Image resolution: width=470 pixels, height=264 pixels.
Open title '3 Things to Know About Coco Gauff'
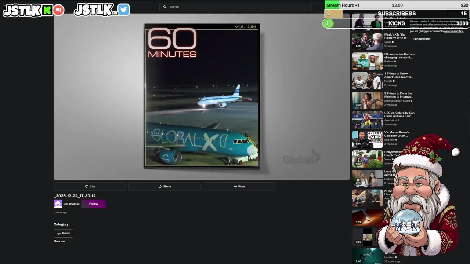click(x=398, y=76)
